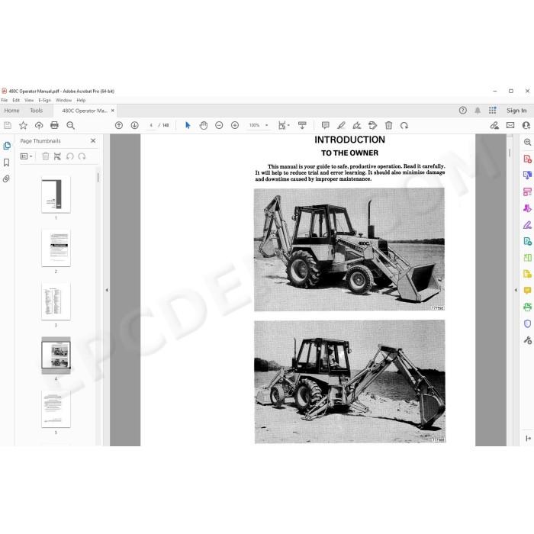Show Page Thumbnails panel icon

pyautogui.click(x=7, y=146)
